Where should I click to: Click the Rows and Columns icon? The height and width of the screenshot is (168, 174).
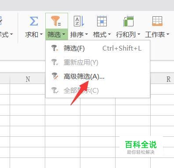(x=128, y=21)
